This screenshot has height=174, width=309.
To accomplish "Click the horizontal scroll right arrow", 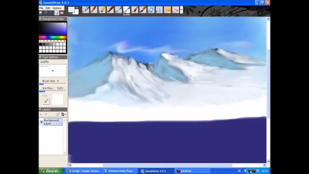I will click(265, 165).
